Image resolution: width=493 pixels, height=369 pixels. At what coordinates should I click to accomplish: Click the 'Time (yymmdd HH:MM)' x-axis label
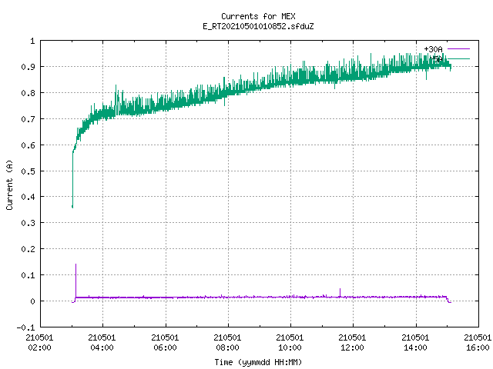[x=258, y=362]
